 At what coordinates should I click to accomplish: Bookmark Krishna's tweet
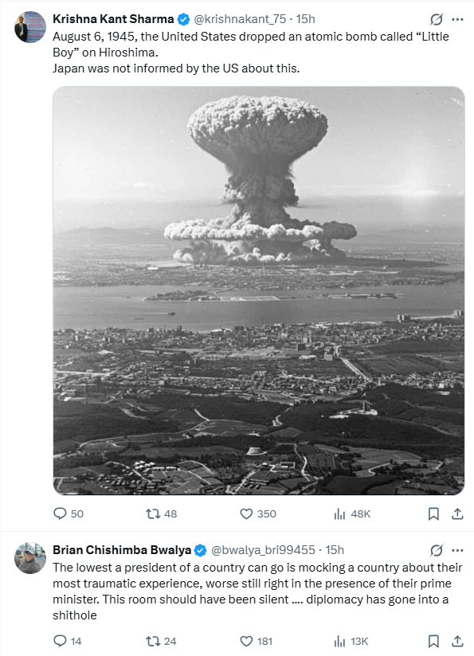pyautogui.click(x=433, y=513)
